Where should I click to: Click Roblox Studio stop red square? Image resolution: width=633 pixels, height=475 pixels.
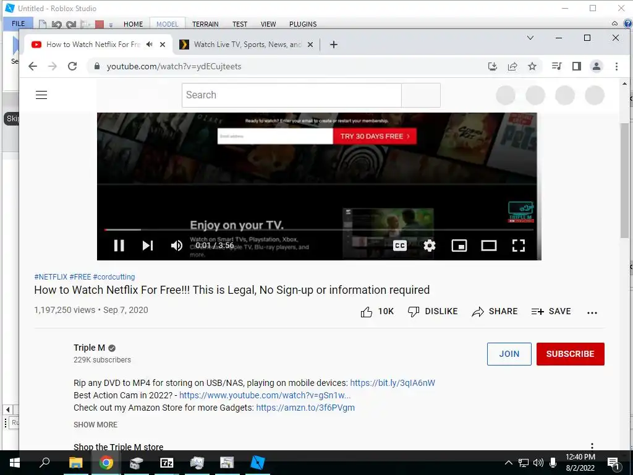coord(100,25)
